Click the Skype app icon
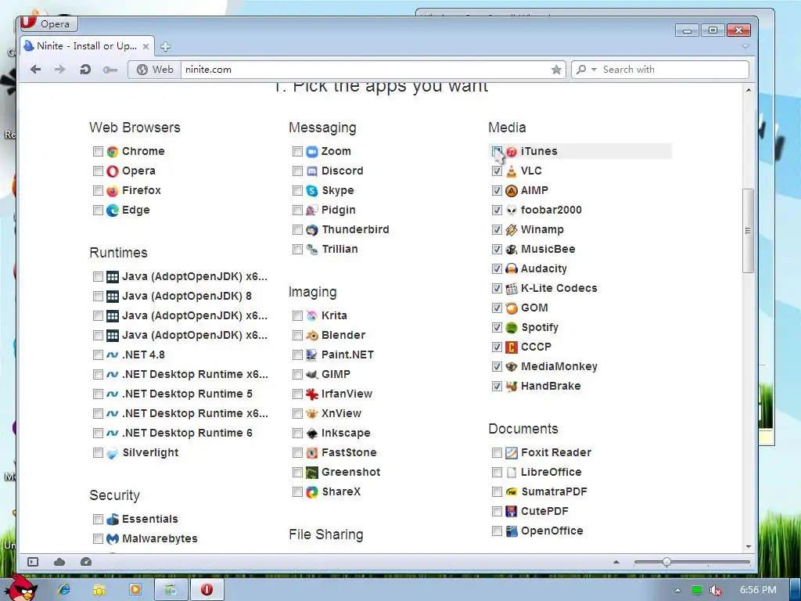This screenshot has height=601, width=801. pyautogui.click(x=311, y=191)
